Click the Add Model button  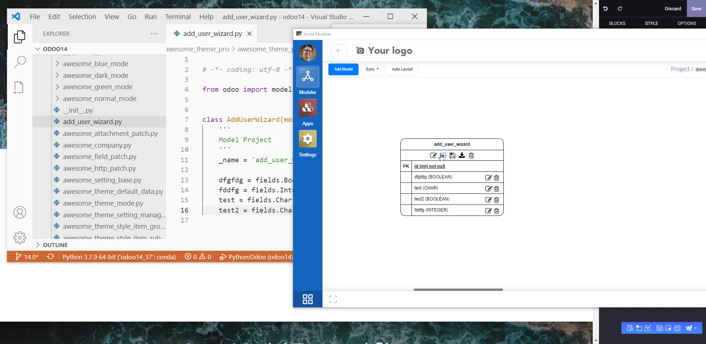coord(343,69)
